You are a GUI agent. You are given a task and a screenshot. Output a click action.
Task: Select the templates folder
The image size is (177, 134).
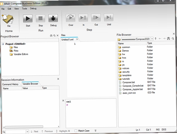[127, 75]
